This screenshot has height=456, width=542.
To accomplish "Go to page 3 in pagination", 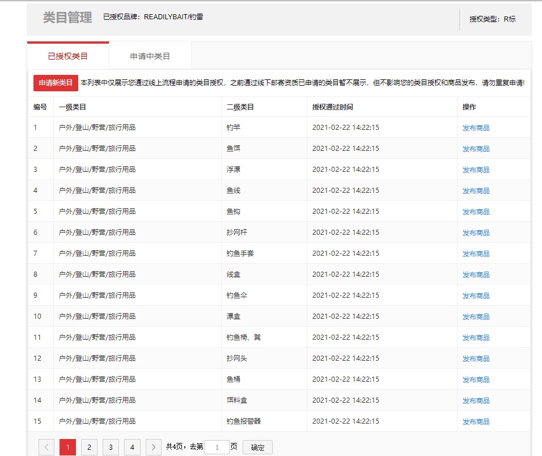I will click(111, 447).
